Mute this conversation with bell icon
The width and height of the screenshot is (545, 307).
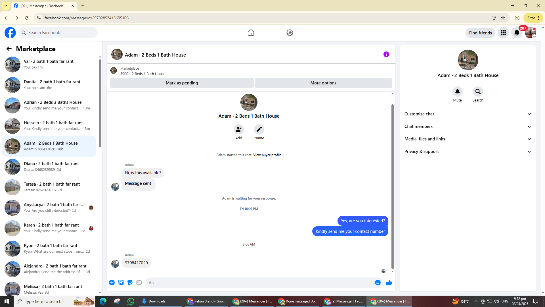click(x=457, y=92)
